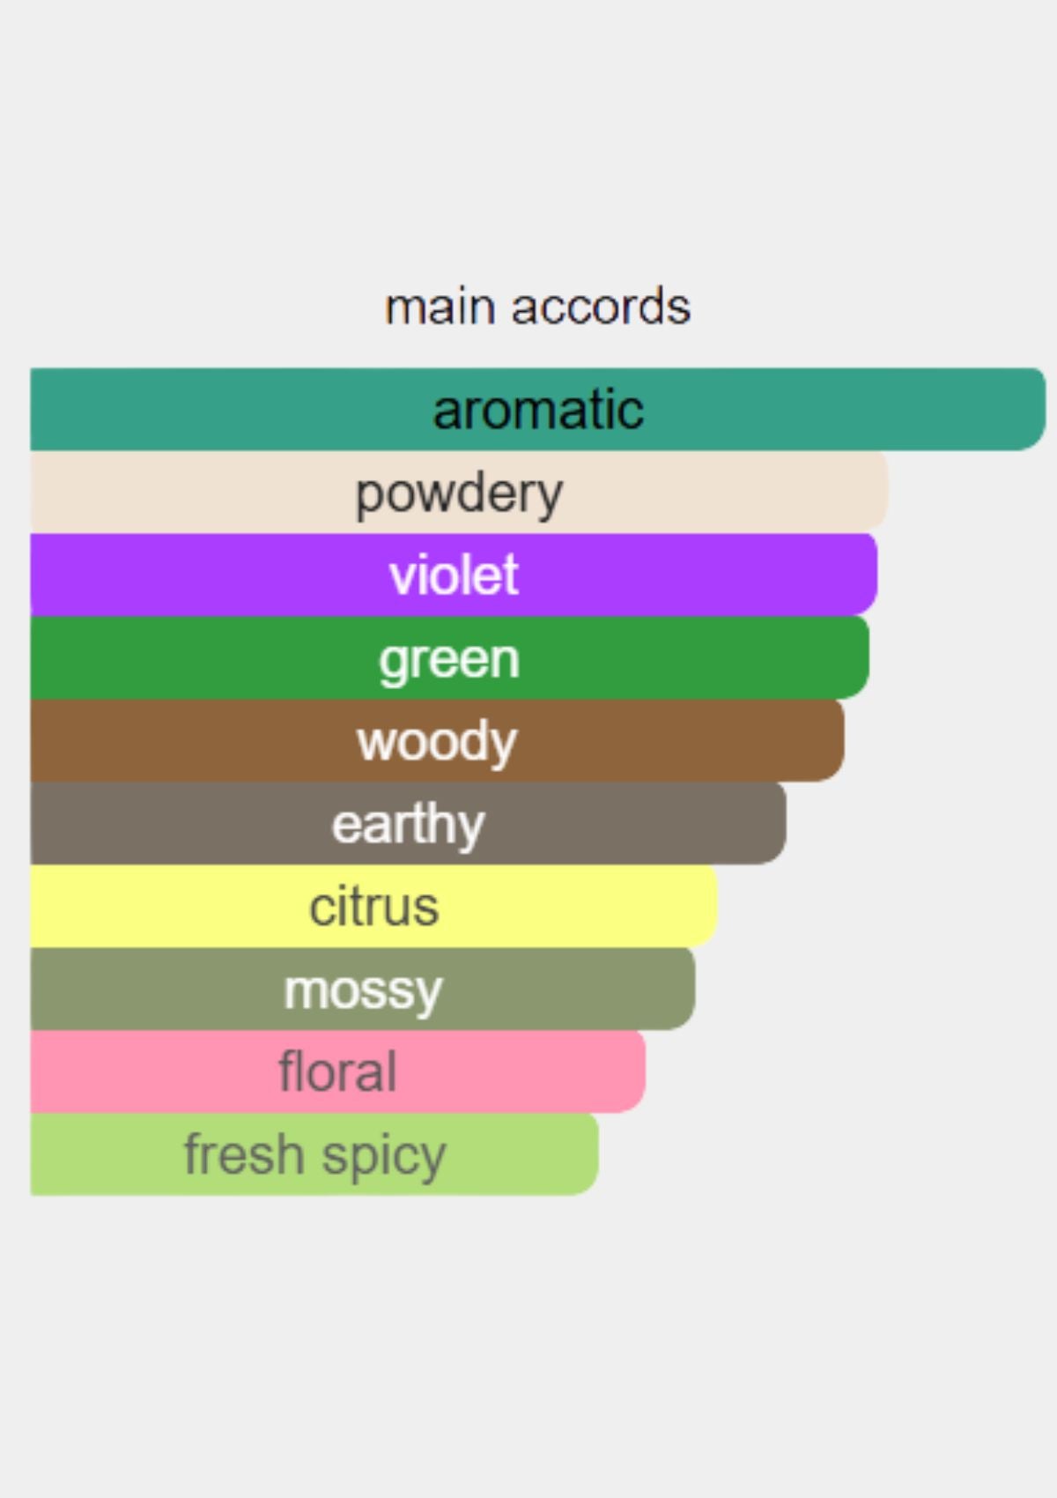Click the floral text label

pyautogui.click(x=338, y=1072)
